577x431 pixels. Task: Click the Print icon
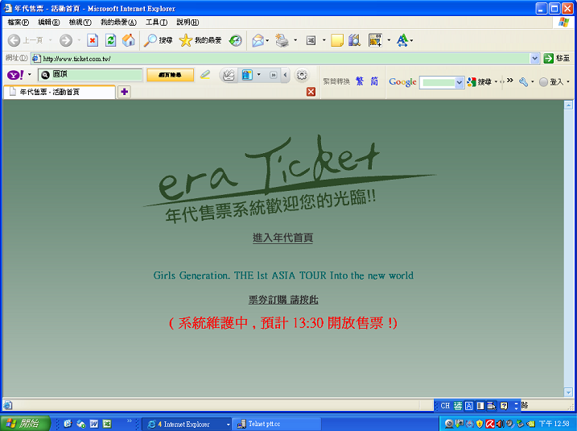pyautogui.click(x=282, y=40)
